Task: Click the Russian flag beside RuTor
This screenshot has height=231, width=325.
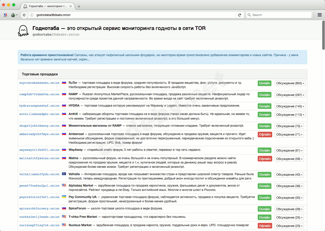Action: (64, 83)
